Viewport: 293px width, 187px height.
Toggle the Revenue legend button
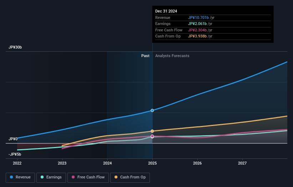tap(20, 177)
